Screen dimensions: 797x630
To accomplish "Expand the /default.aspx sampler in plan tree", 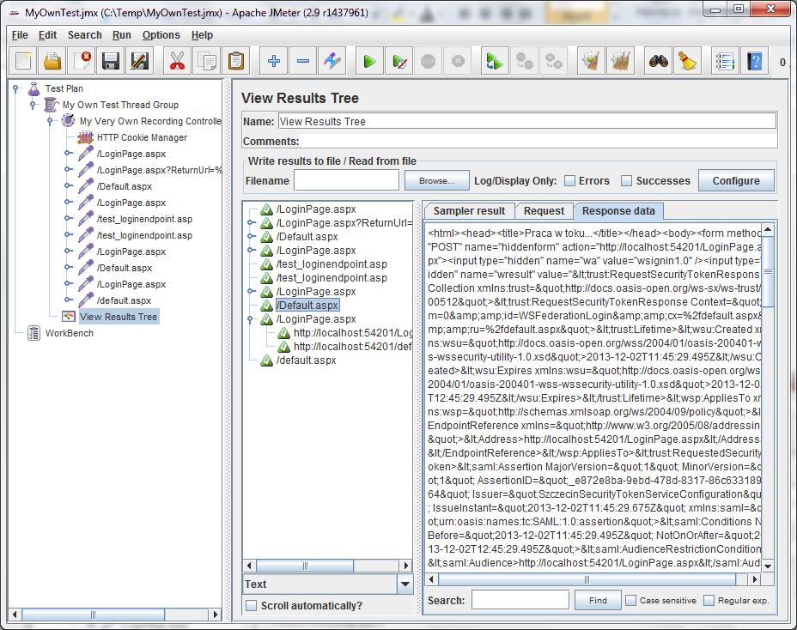I will tap(67, 300).
